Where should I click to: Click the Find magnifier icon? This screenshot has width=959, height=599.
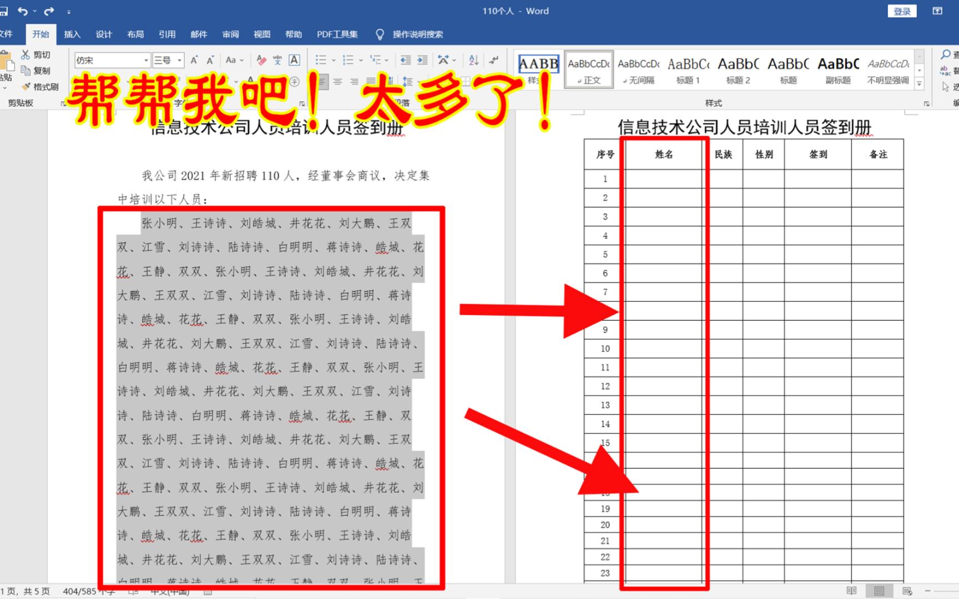click(946, 54)
